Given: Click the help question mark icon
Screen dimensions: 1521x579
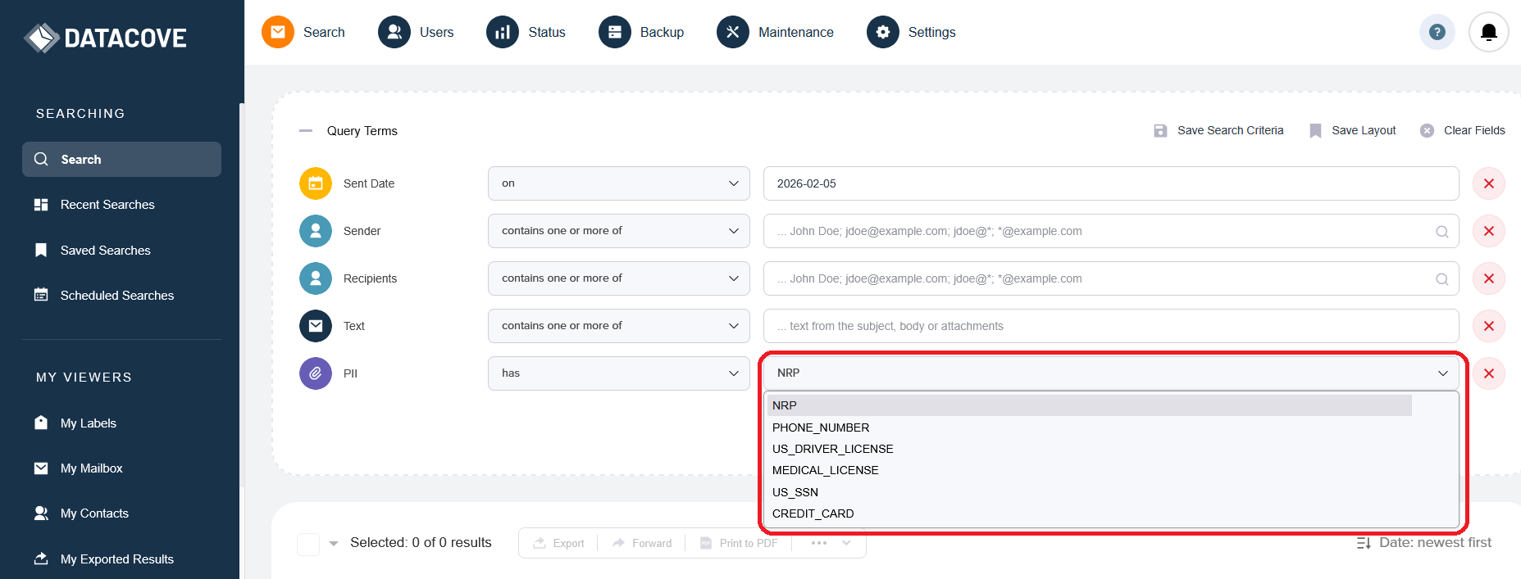Looking at the screenshot, I should 1437,32.
